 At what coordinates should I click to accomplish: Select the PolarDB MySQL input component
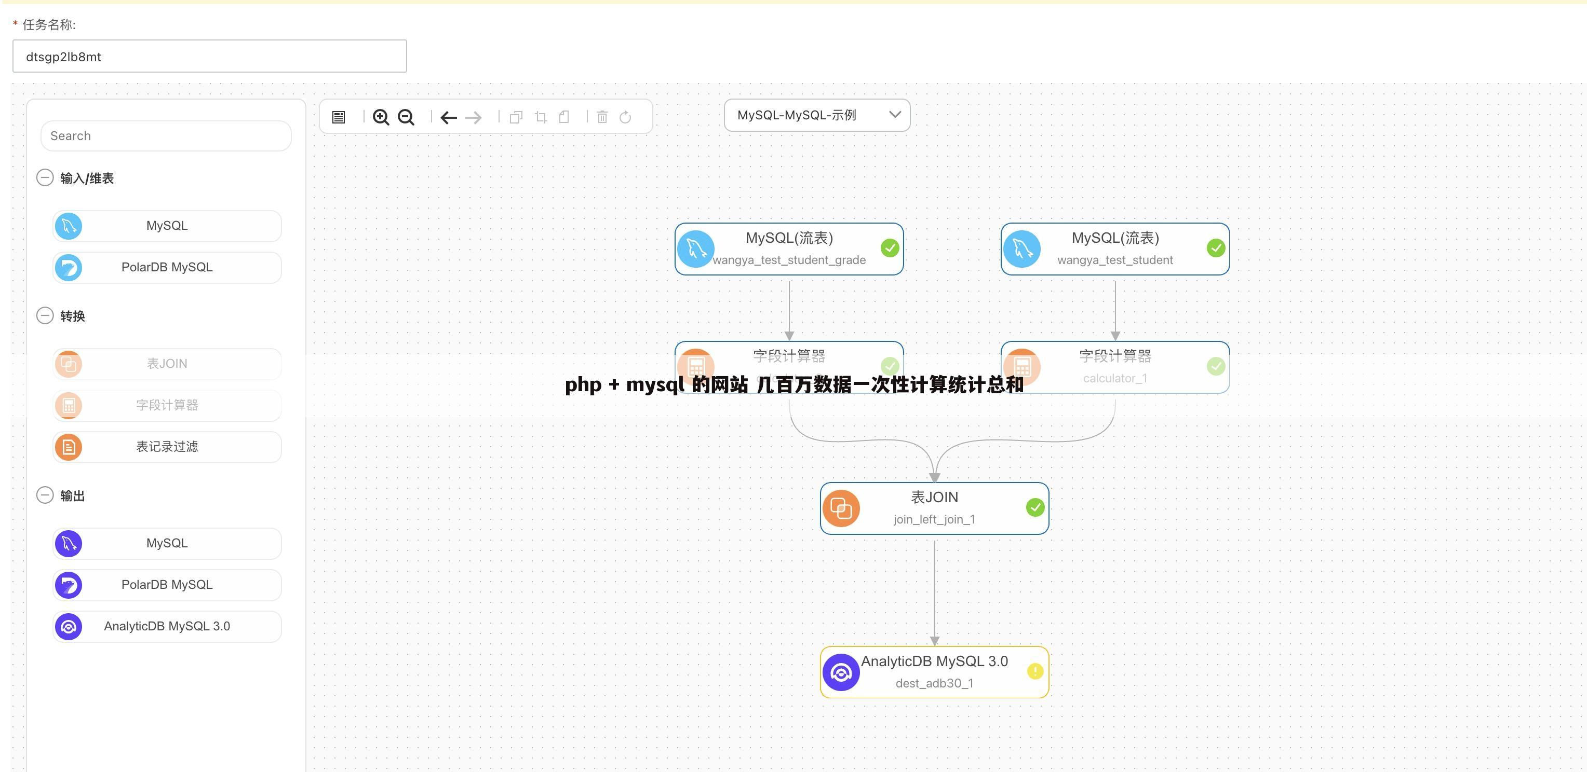point(167,268)
